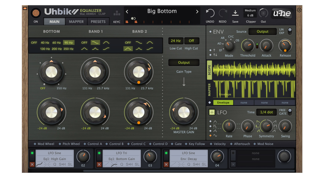Switch to the PRESETS tab
This screenshot has height=178, width=324.
click(98, 22)
